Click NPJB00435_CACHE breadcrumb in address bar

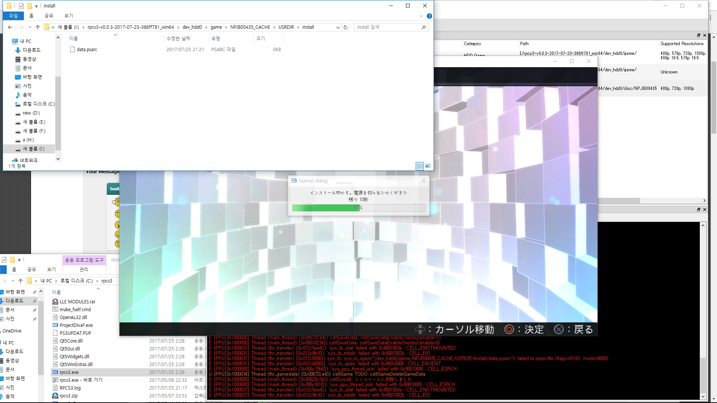pyautogui.click(x=250, y=27)
